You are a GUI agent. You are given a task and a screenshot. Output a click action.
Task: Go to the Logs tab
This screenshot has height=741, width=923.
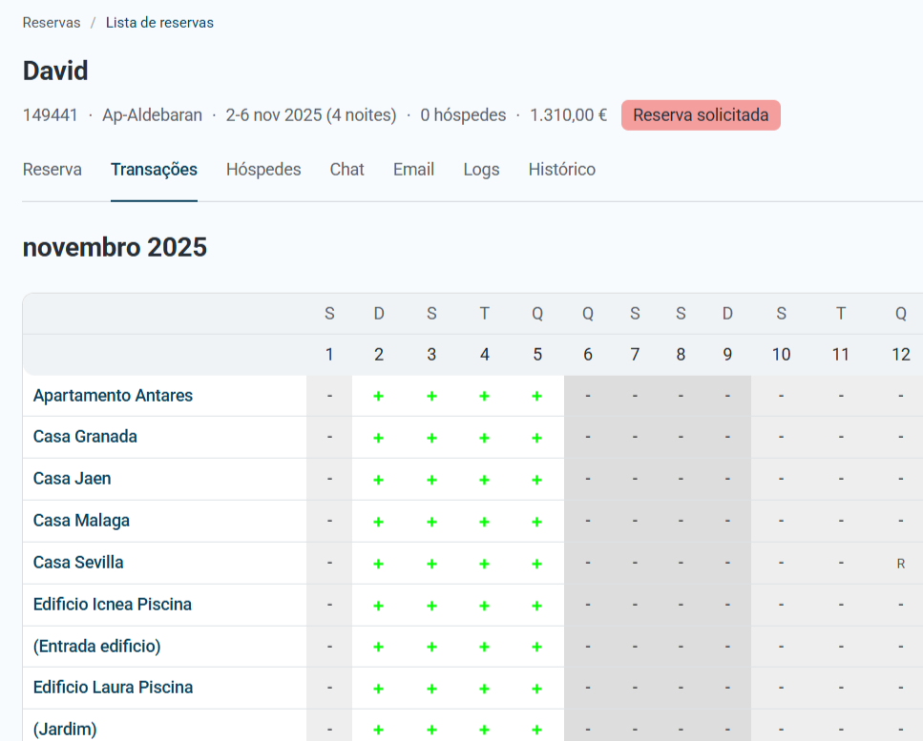481,170
